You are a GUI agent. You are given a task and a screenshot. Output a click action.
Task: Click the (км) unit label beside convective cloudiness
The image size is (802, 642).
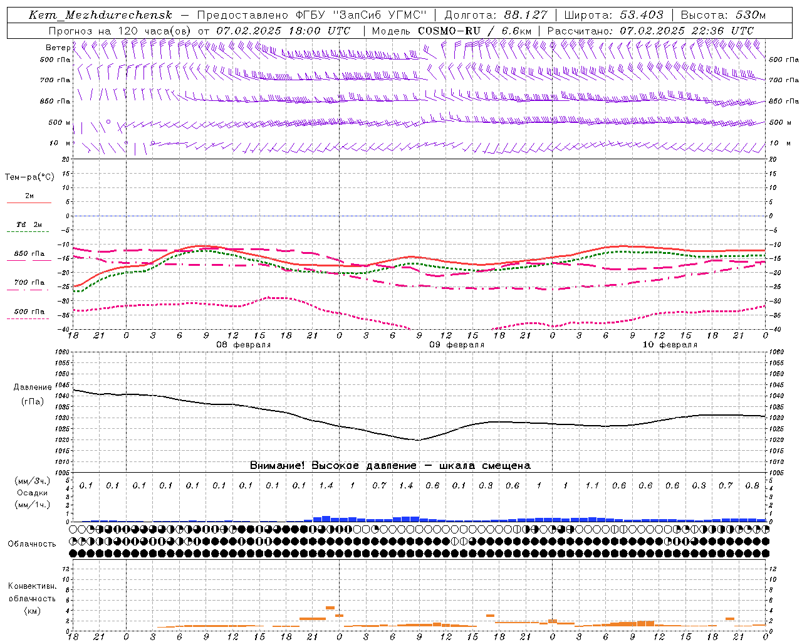pyautogui.click(x=32, y=611)
